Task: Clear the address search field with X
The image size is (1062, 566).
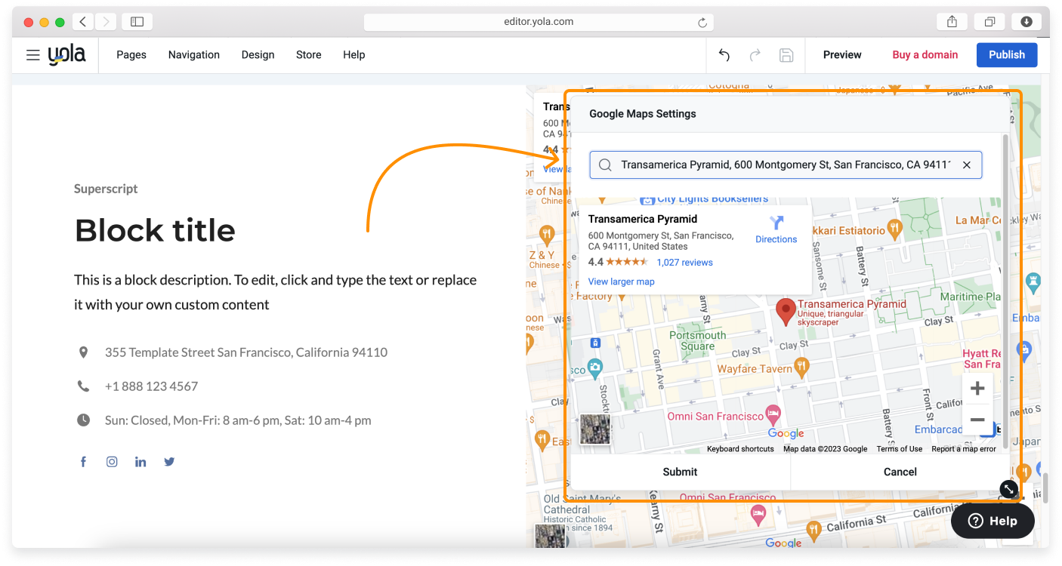Action: pos(966,165)
